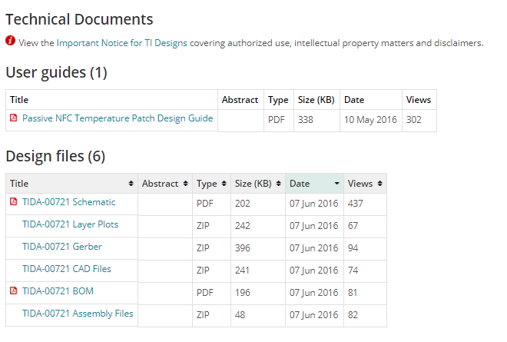Sort design files using Abstract column arrows
Image resolution: width=507 pixels, height=342 pixels.
(186, 184)
